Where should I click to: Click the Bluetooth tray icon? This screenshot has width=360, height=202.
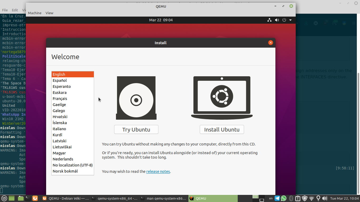pyautogui.click(x=291, y=198)
